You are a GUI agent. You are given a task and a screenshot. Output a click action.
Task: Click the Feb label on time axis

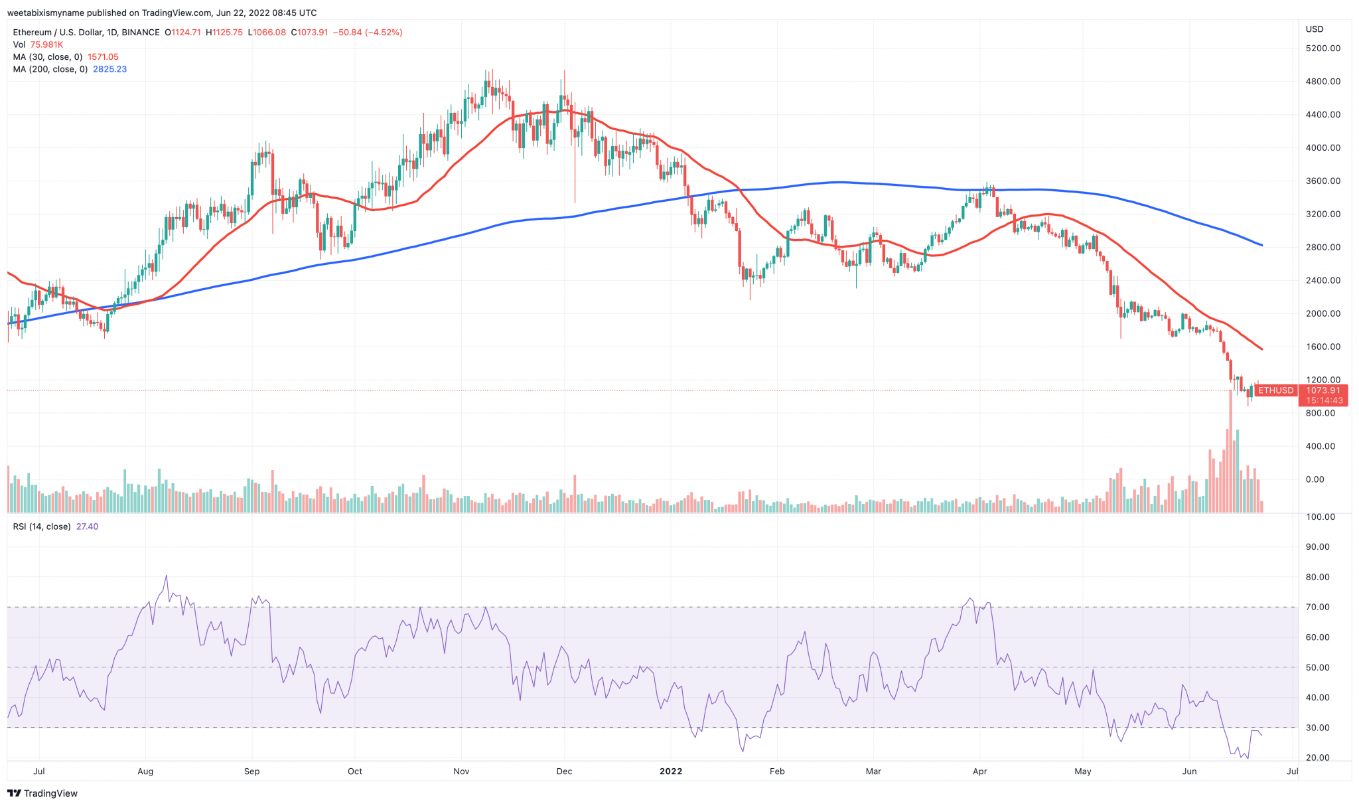pos(777,771)
